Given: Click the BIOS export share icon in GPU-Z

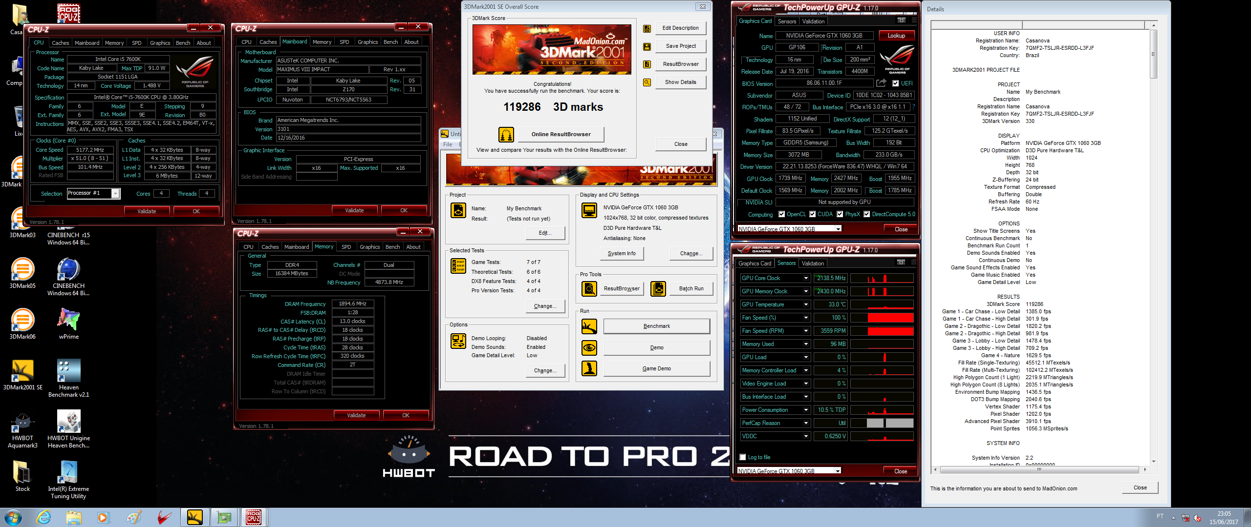Looking at the screenshot, I should (x=881, y=83).
